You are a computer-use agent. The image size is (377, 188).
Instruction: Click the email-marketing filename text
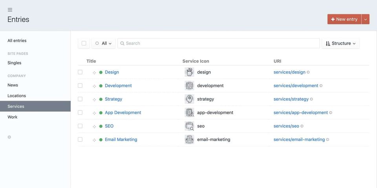(214, 139)
